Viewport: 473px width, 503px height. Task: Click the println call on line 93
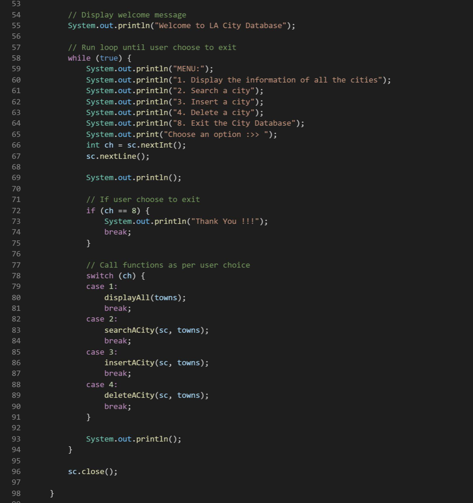(133, 439)
